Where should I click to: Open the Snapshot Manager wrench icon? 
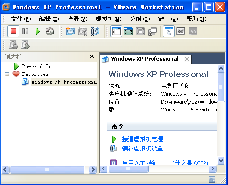point(95,31)
